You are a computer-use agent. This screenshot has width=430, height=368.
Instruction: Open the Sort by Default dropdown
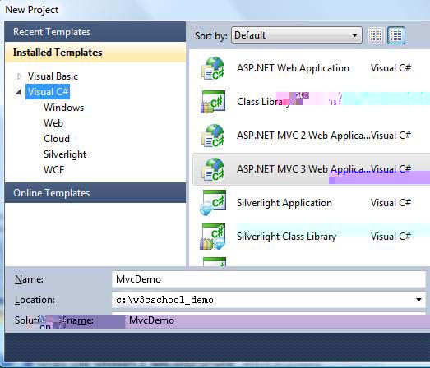tap(297, 35)
